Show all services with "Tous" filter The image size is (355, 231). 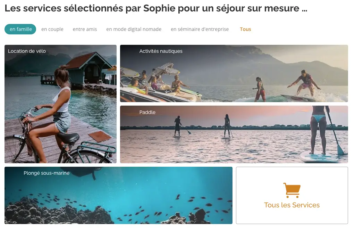(245, 29)
